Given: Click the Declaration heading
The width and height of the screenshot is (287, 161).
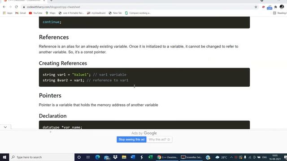Looking at the screenshot, I should coord(53,116).
